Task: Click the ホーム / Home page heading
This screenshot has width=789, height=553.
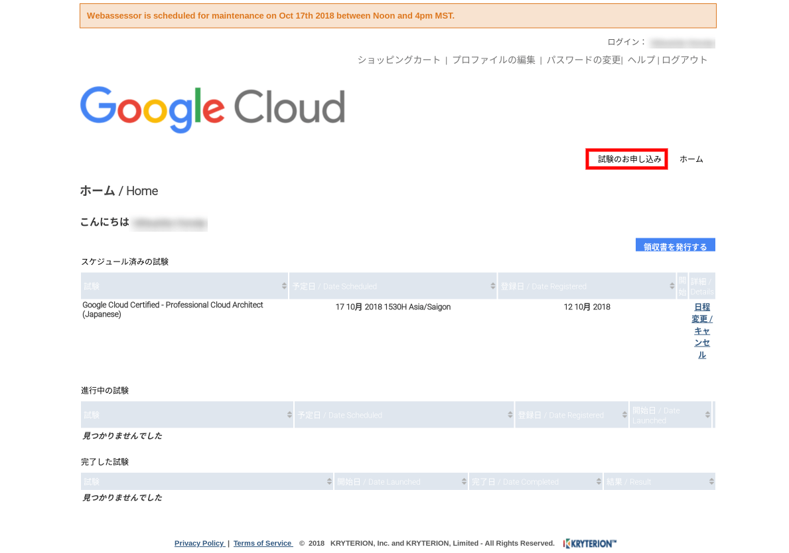Action: click(x=119, y=191)
